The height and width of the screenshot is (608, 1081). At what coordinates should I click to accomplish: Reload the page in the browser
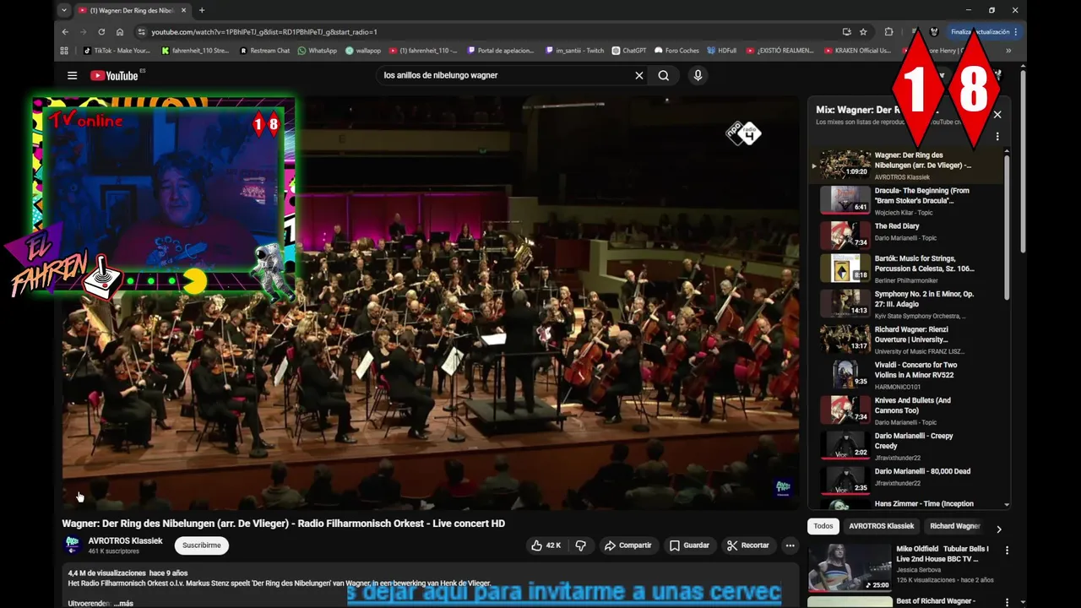(101, 32)
